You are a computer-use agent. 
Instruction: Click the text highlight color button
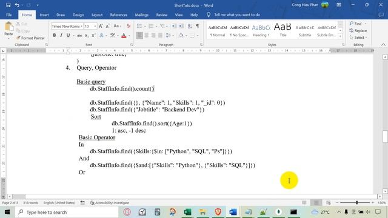coord(113,36)
